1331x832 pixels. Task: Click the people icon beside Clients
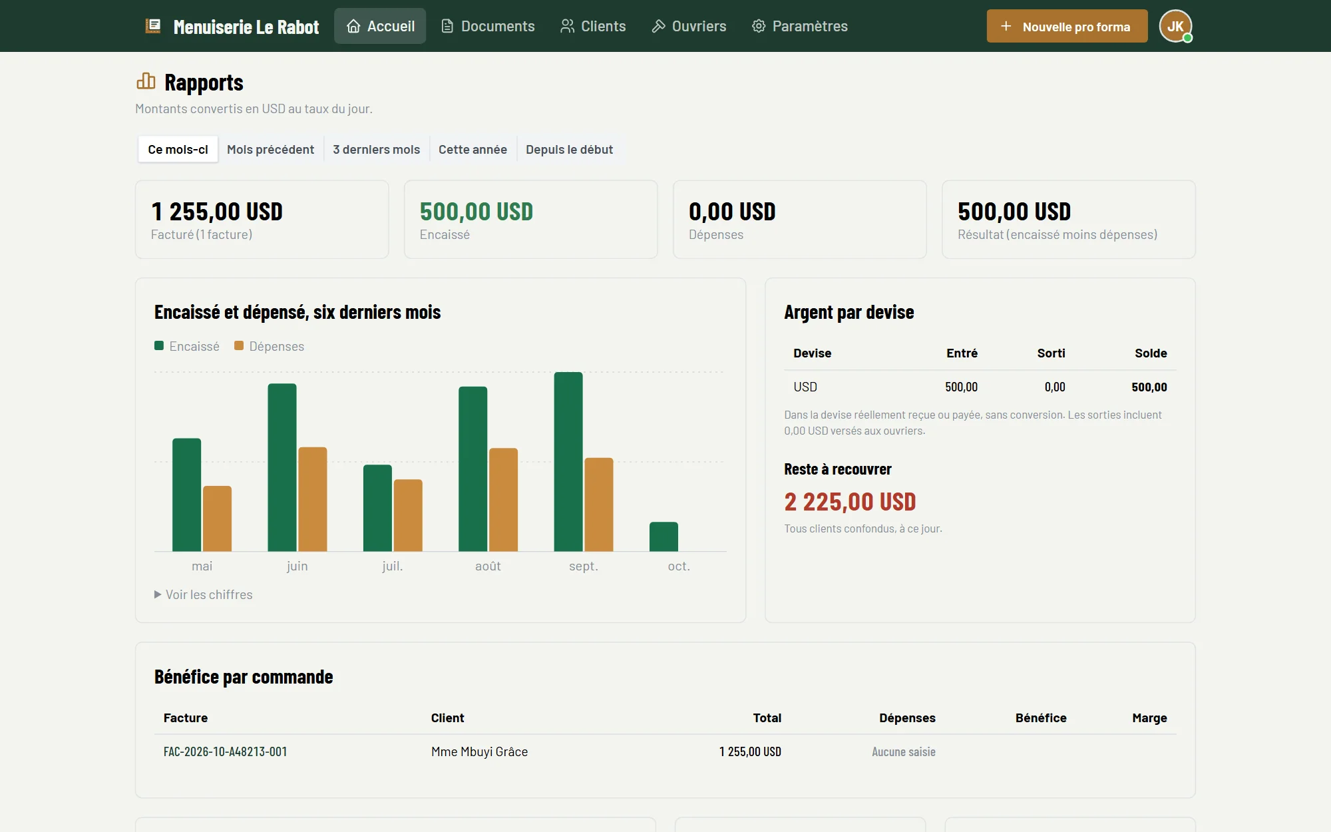(567, 26)
